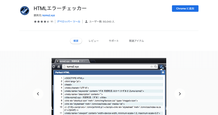Click the new tab button in the screenshot's tab strip
Screen dimensions: 218x115
[93, 61]
